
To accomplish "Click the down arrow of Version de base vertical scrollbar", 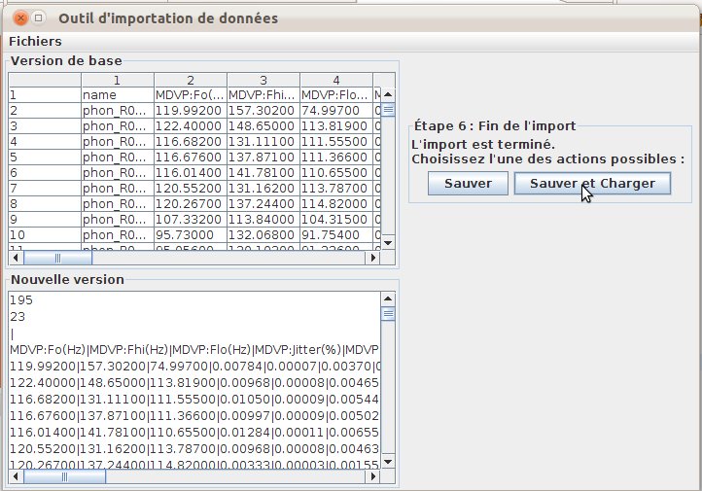I will 387,243.
